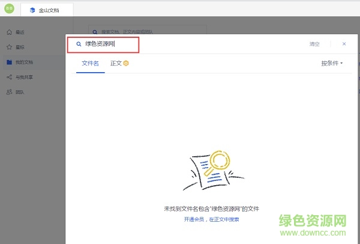Select the 我的文档 folder icon
Screen dimensions: 360x244
9,62
